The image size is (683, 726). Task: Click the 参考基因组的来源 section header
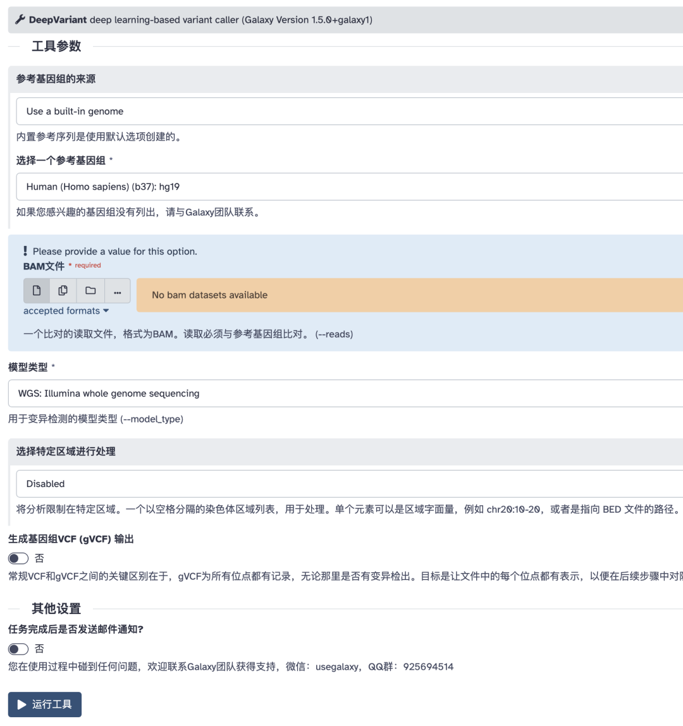[x=345, y=79]
